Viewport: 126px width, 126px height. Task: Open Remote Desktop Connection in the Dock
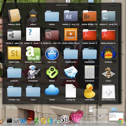[57, 120]
